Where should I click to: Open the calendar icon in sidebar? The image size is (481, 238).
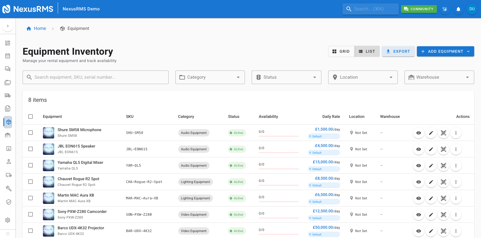point(8,56)
